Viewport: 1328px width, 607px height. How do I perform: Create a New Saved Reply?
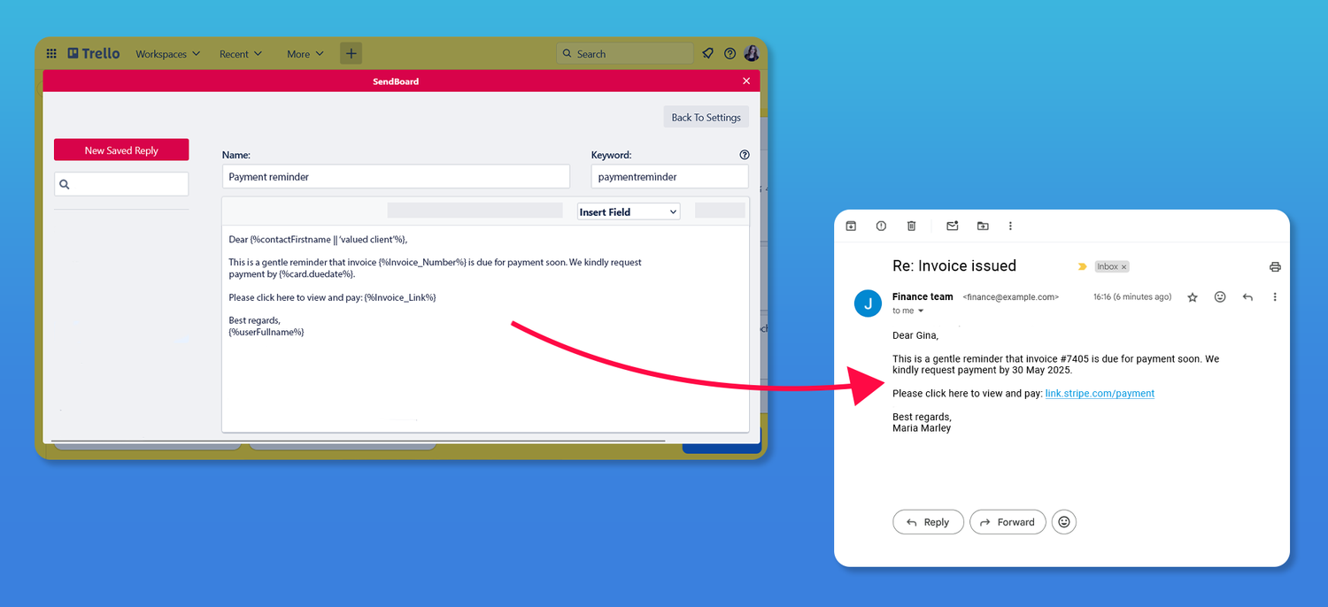pyautogui.click(x=120, y=150)
